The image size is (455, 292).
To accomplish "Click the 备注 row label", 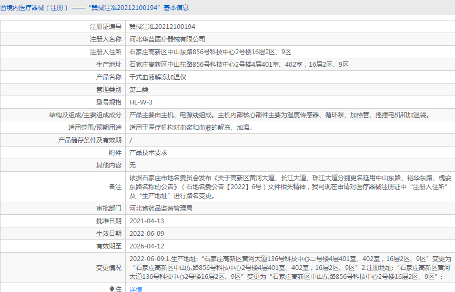I will 115,187.
